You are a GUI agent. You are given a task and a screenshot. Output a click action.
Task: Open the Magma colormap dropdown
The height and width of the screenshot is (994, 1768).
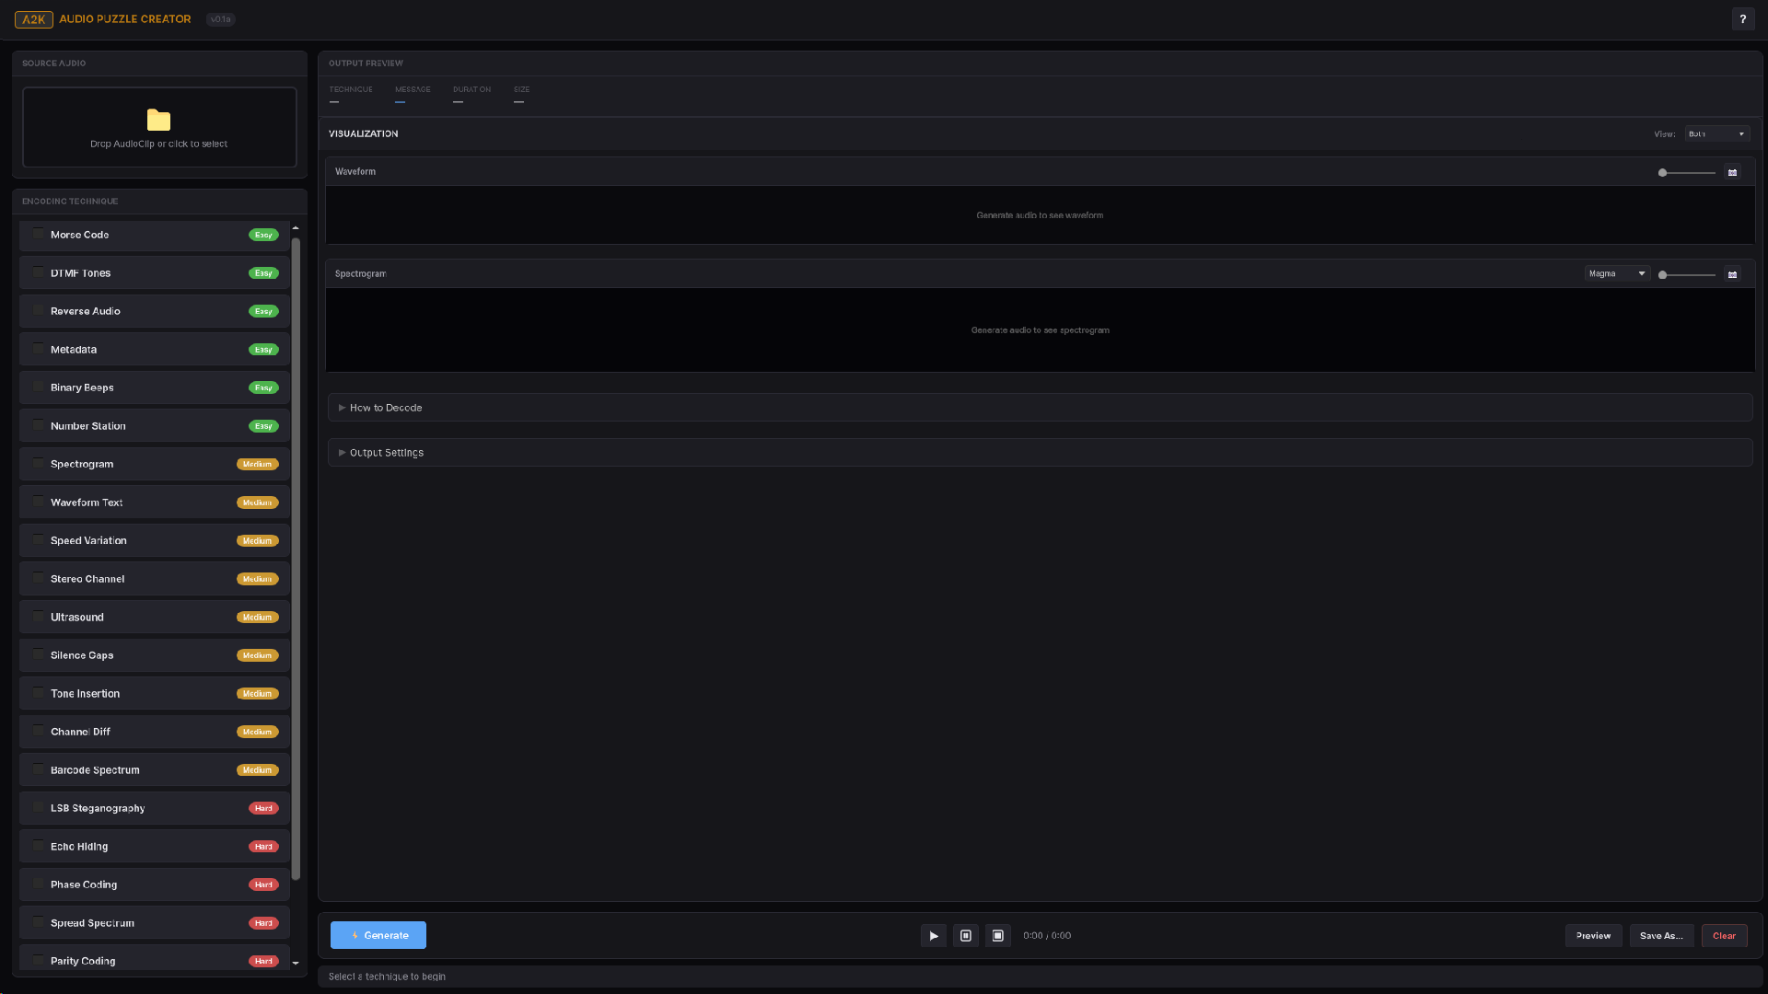click(x=1616, y=273)
